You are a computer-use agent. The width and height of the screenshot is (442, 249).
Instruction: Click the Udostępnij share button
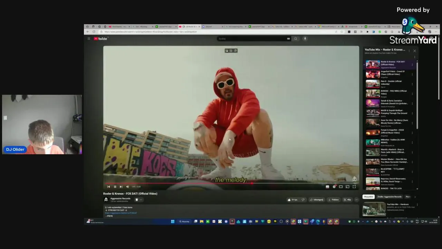[x=317, y=200]
